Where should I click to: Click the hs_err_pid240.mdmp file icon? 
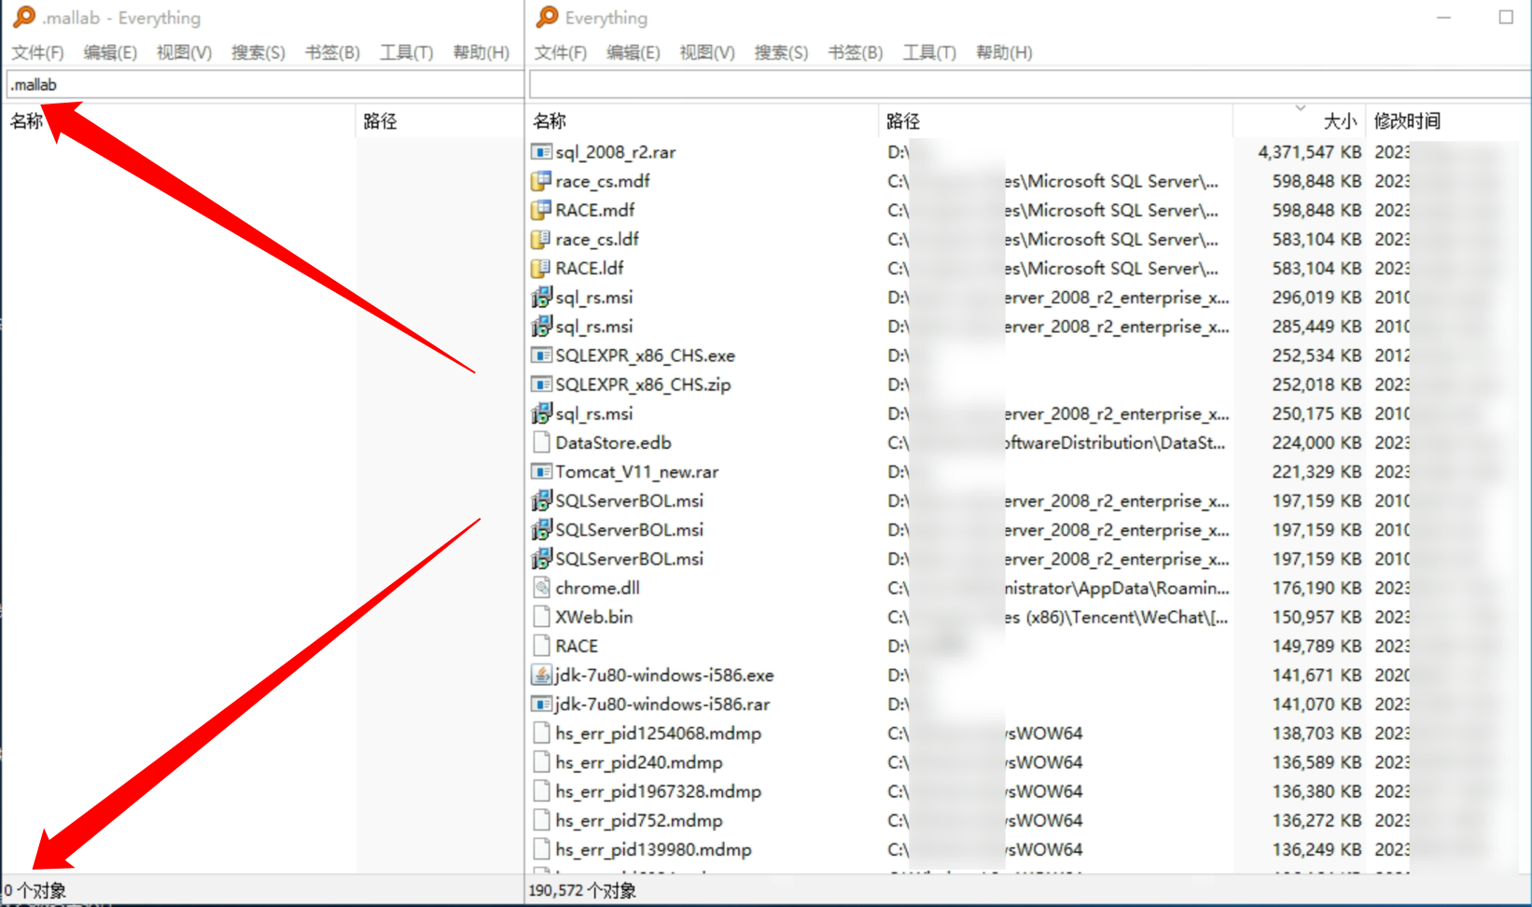pyautogui.click(x=541, y=761)
